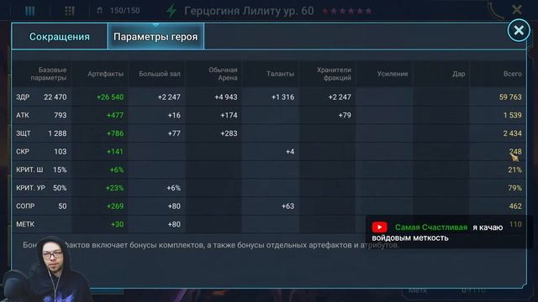Click the Обычная Арена column header
The width and height of the screenshot is (538, 302).
(223, 74)
